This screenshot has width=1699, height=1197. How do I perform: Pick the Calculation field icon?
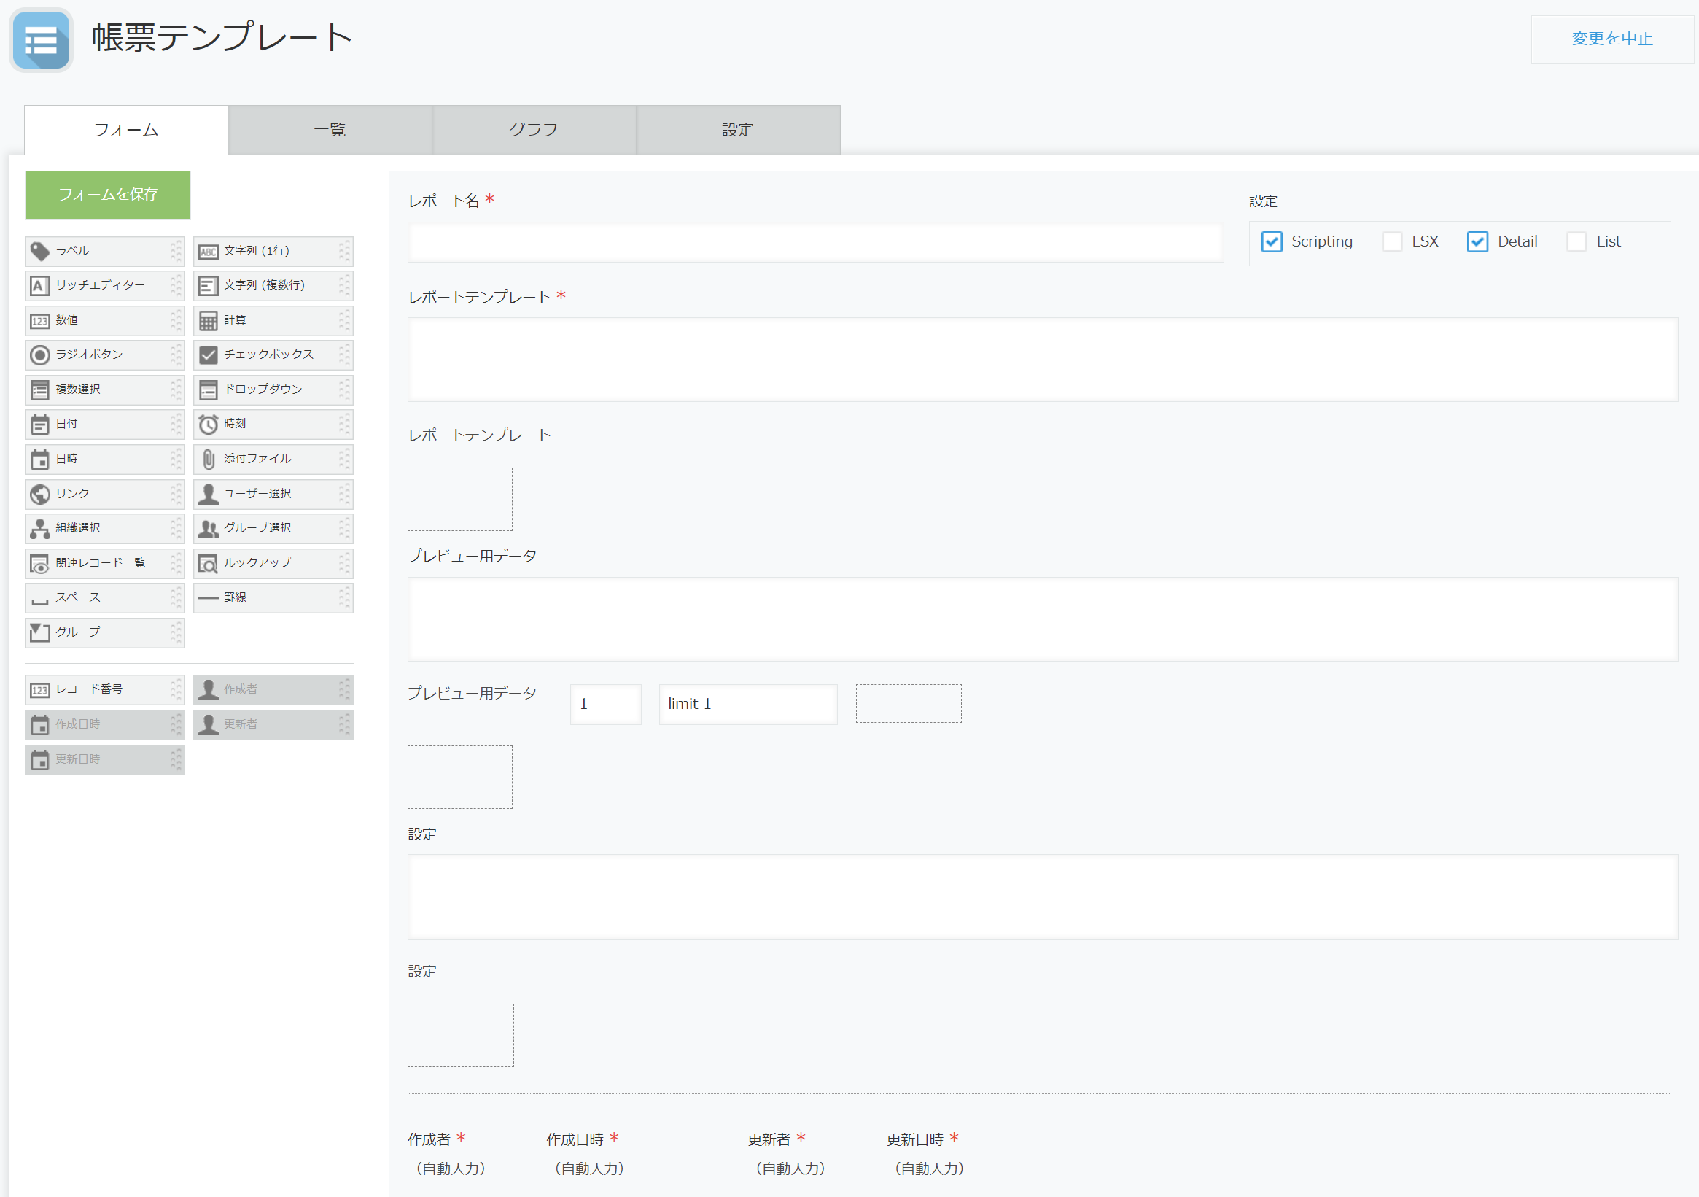pos(209,320)
